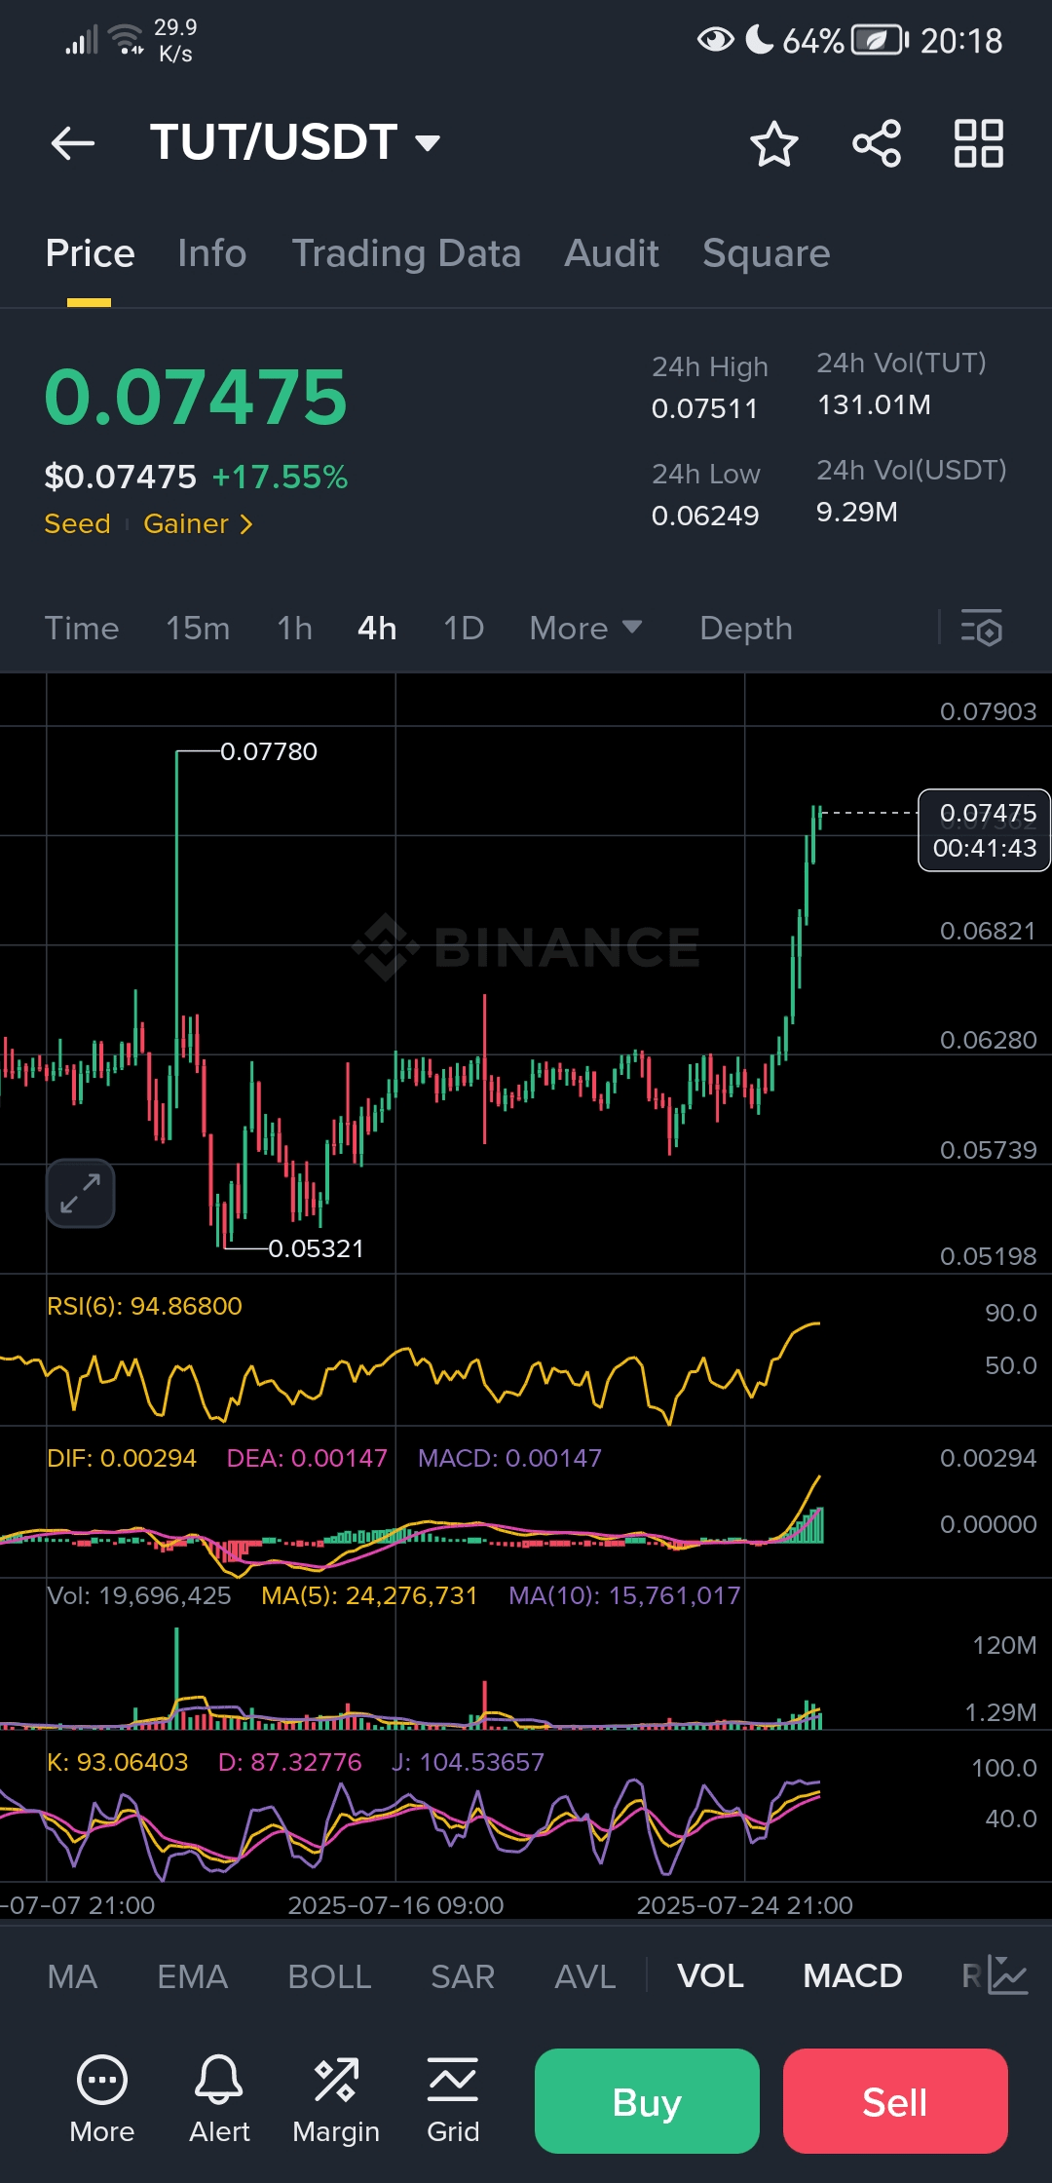
Task: Switch to the Square tab
Action: (767, 253)
